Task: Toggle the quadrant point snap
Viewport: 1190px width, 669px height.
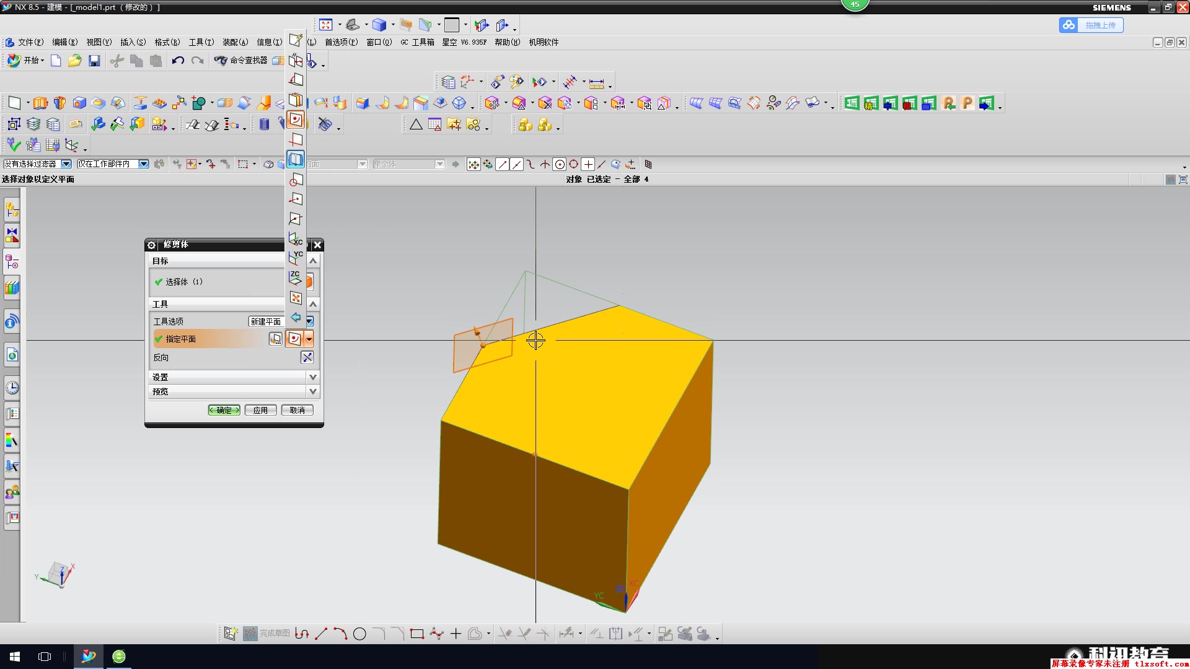Action: 573,164
